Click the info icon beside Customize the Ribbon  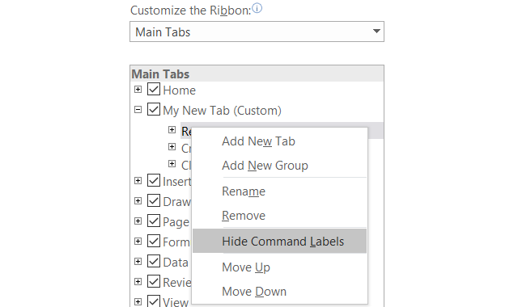coord(257,8)
